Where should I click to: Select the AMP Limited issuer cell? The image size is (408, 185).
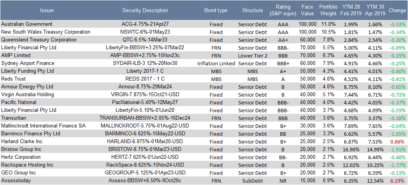pyautogui.click(x=16, y=56)
